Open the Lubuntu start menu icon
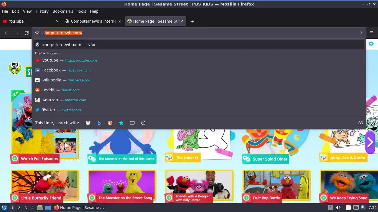378x212 pixels. (x=4, y=208)
